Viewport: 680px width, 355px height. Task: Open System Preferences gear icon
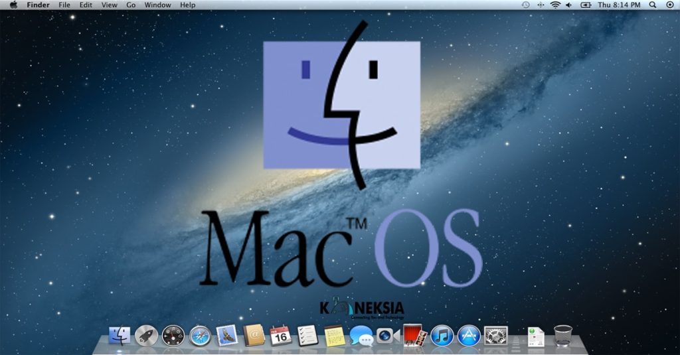tap(495, 335)
